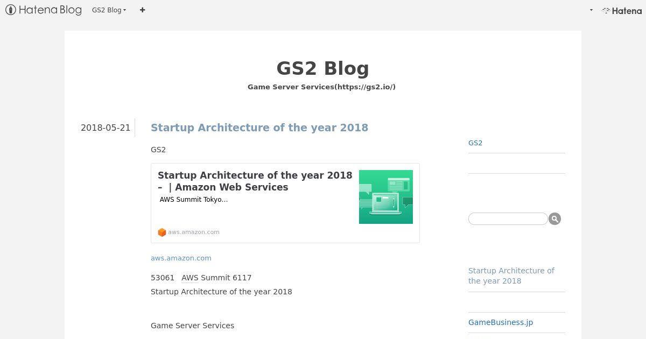Viewport: 646px width, 339px height.
Task: Visit the GameBusiness.jp sidebar link
Action: (x=501, y=322)
